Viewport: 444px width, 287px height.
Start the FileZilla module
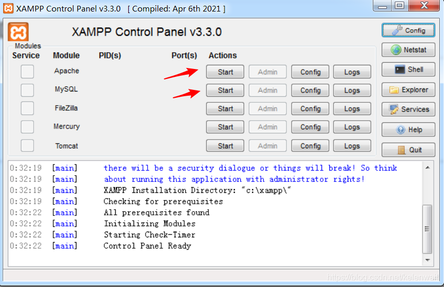(x=225, y=109)
